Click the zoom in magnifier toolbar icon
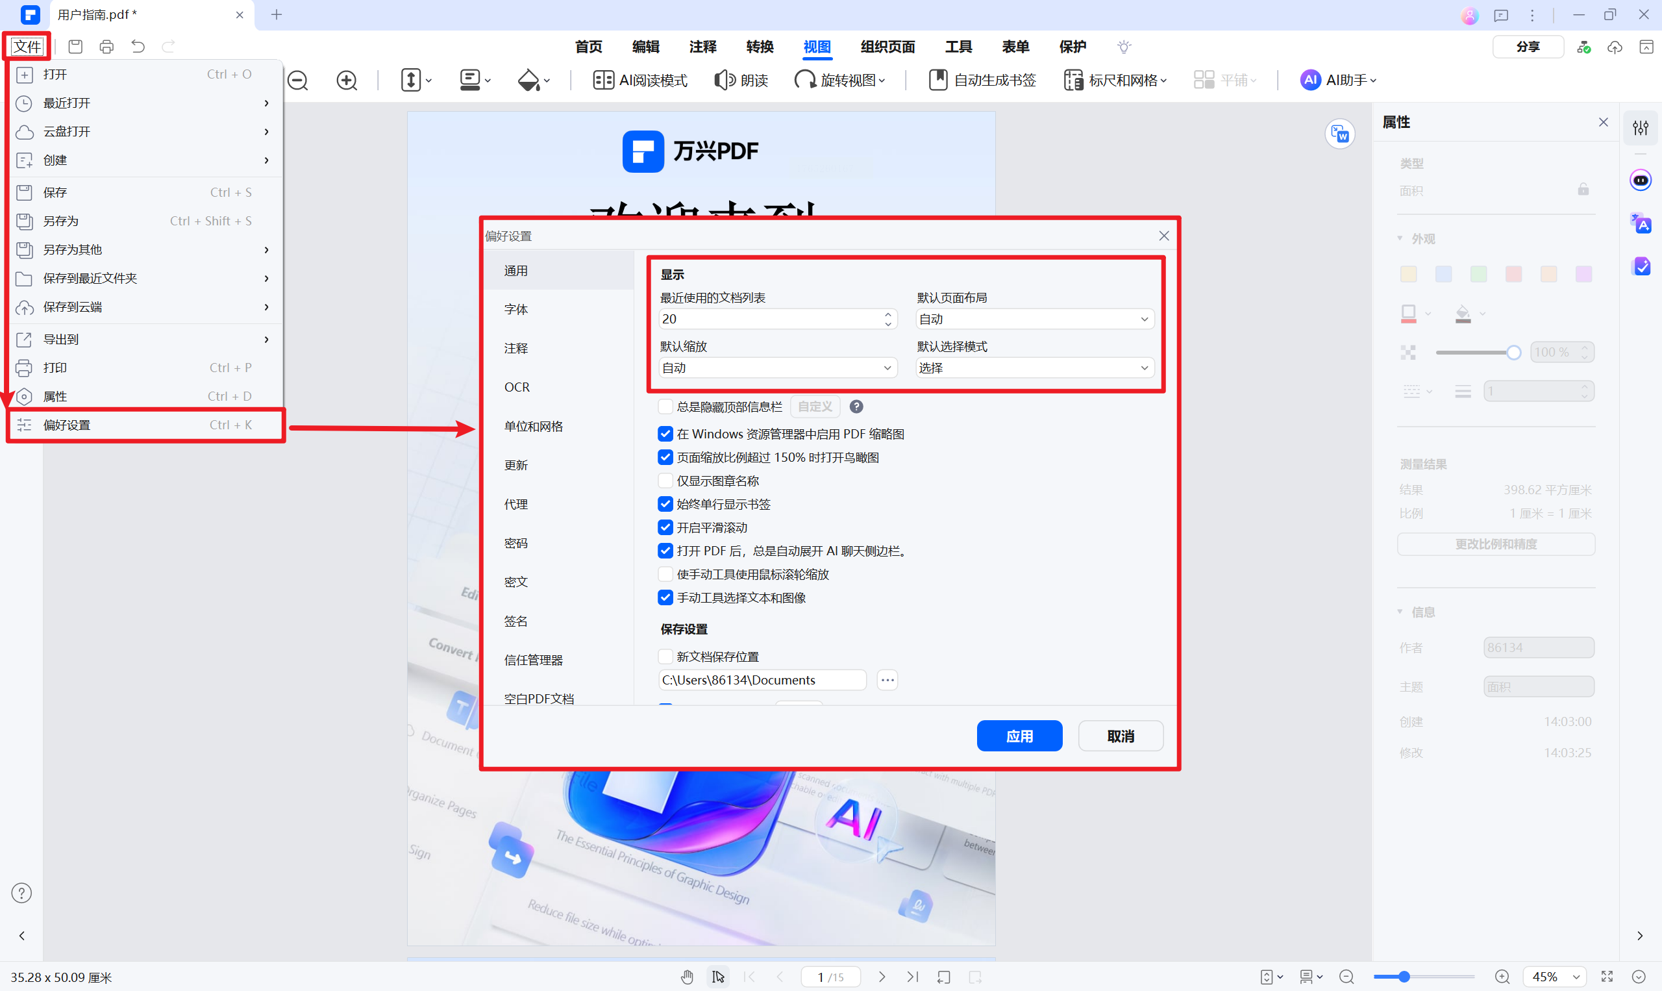This screenshot has width=1662, height=991. (x=347, y=81)
